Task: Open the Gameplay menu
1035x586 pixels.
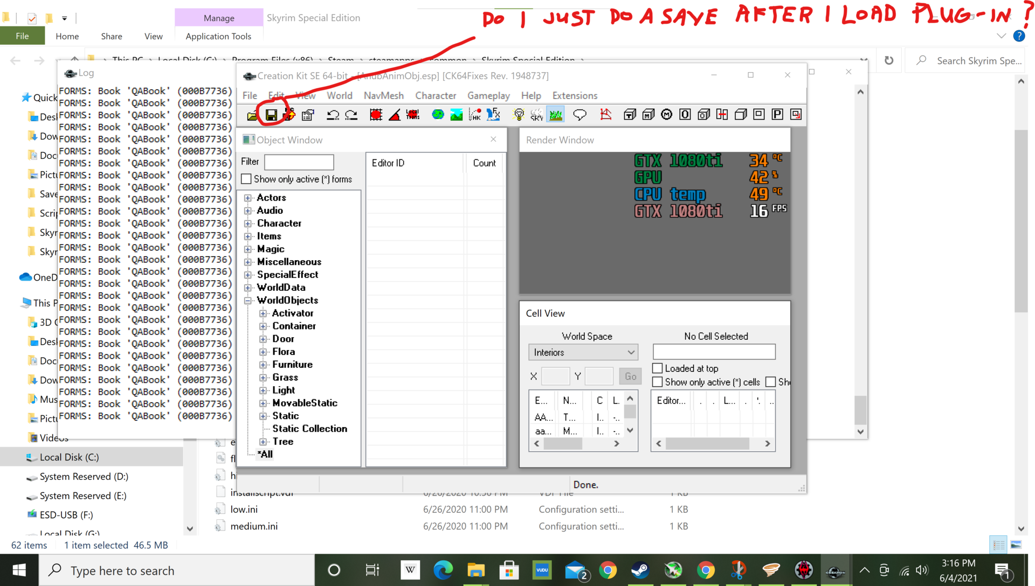Action: tap(488, 95)
